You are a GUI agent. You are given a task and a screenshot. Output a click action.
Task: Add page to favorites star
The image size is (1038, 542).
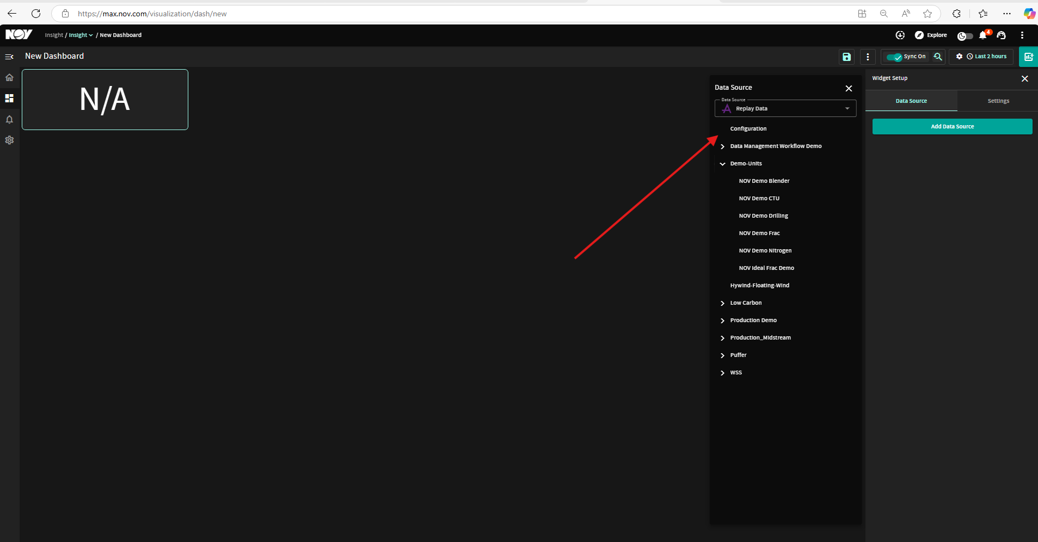[928, 14]
